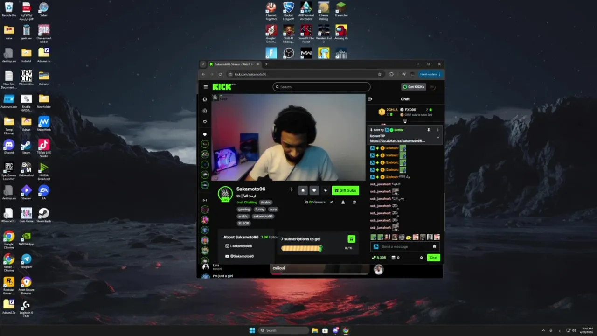Open the Just Chatting category

click(247, 202)
